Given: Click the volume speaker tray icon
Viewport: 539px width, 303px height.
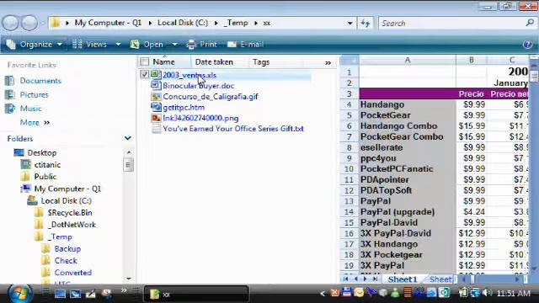Looking at the screenshot, I should [487, 293].
